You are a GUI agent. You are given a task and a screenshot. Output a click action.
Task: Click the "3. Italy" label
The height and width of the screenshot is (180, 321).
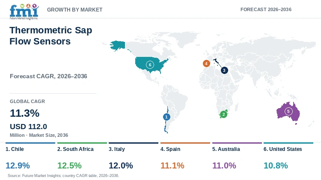117,149
